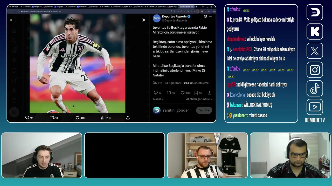
Task: Open the tweet's three-dot more menu
Action: (x=211, y=16)
